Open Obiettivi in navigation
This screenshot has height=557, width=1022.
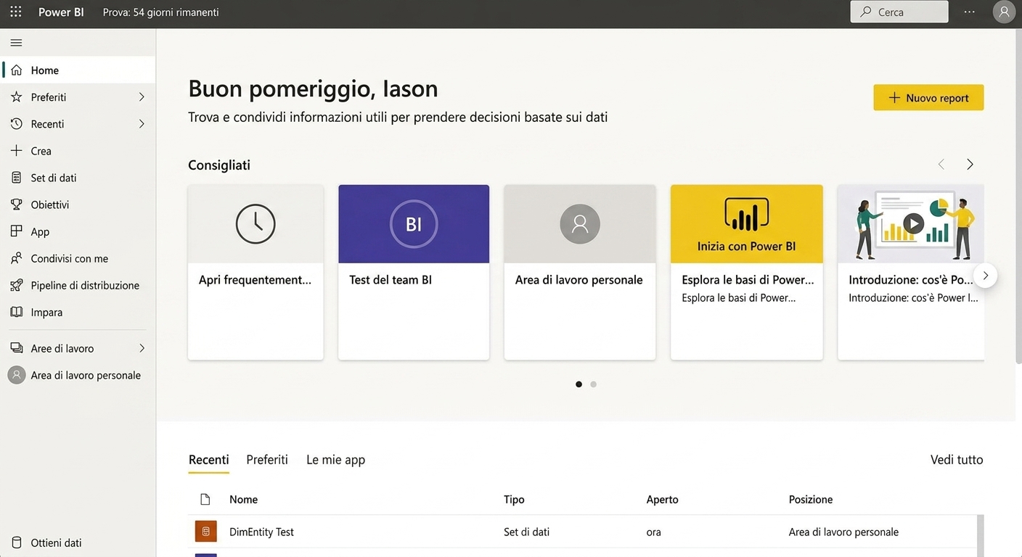click(78, 205)
